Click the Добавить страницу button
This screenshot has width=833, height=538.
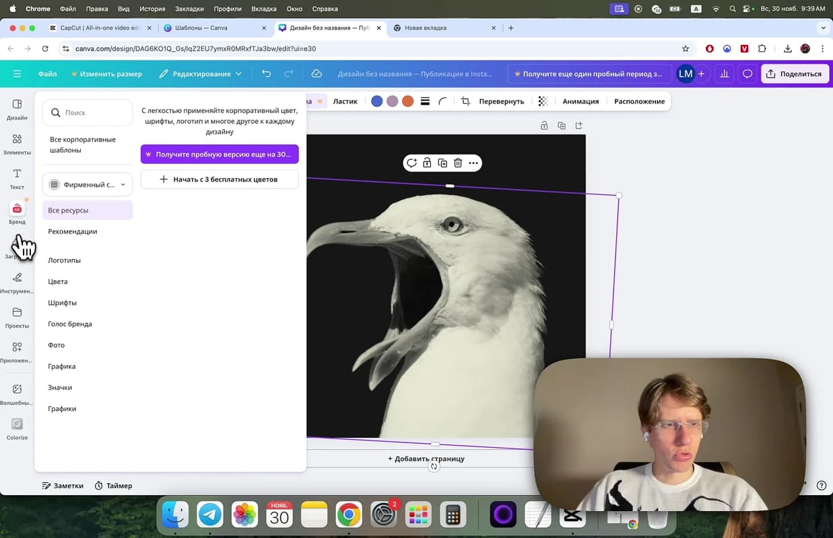[x=426, y=459]
